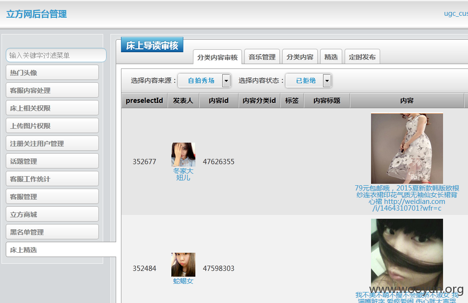This screenshot has height=303, width=468.
Task: Select 床上相关权限 in sidebar
Action: click(x=52, y=108)
